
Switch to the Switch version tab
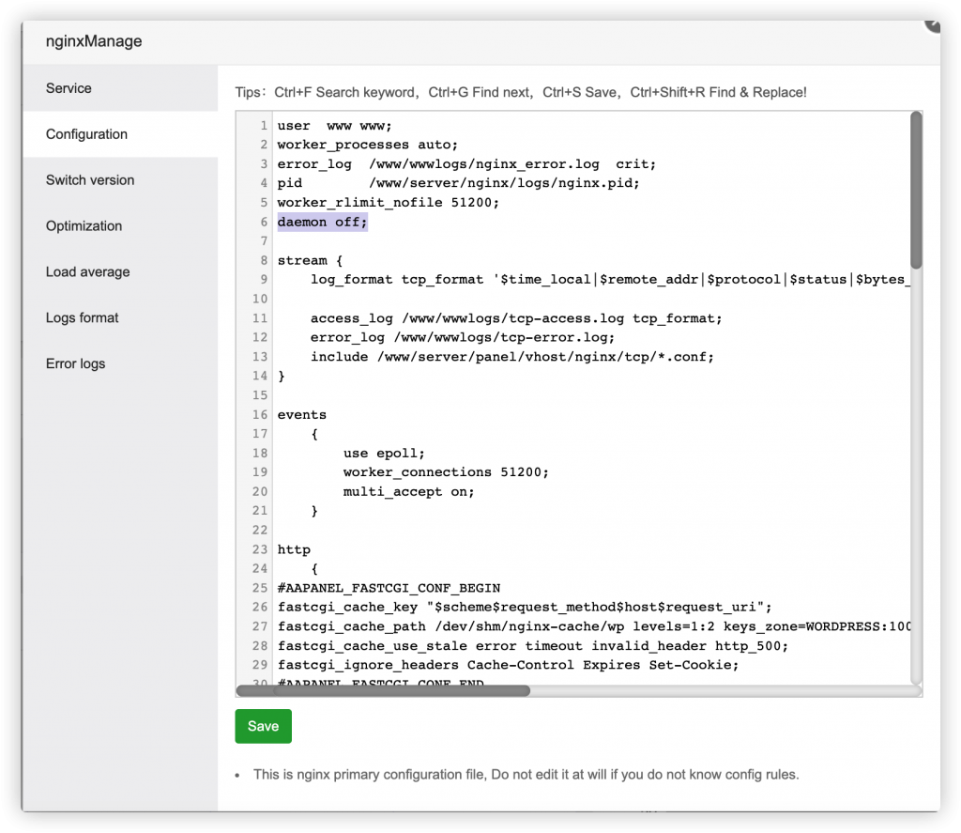(x=90, y=180)
